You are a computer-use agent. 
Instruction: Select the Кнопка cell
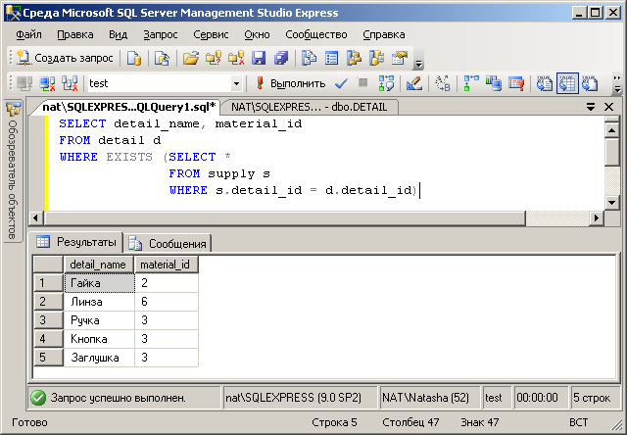pos(99,339)
